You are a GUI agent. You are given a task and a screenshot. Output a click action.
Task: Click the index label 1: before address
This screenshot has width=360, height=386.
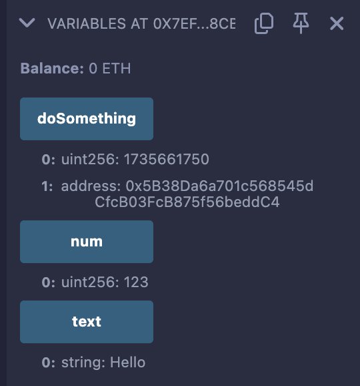click(x=47, y=186)
